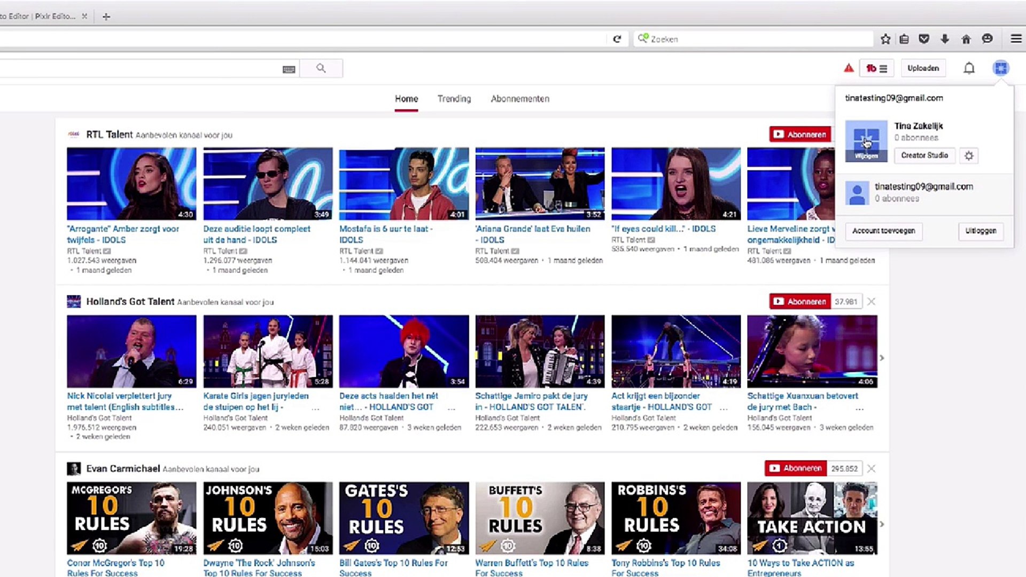Click the Uitloggen button
Viewport: 1026px width, 577px height.
click(981, 231)
